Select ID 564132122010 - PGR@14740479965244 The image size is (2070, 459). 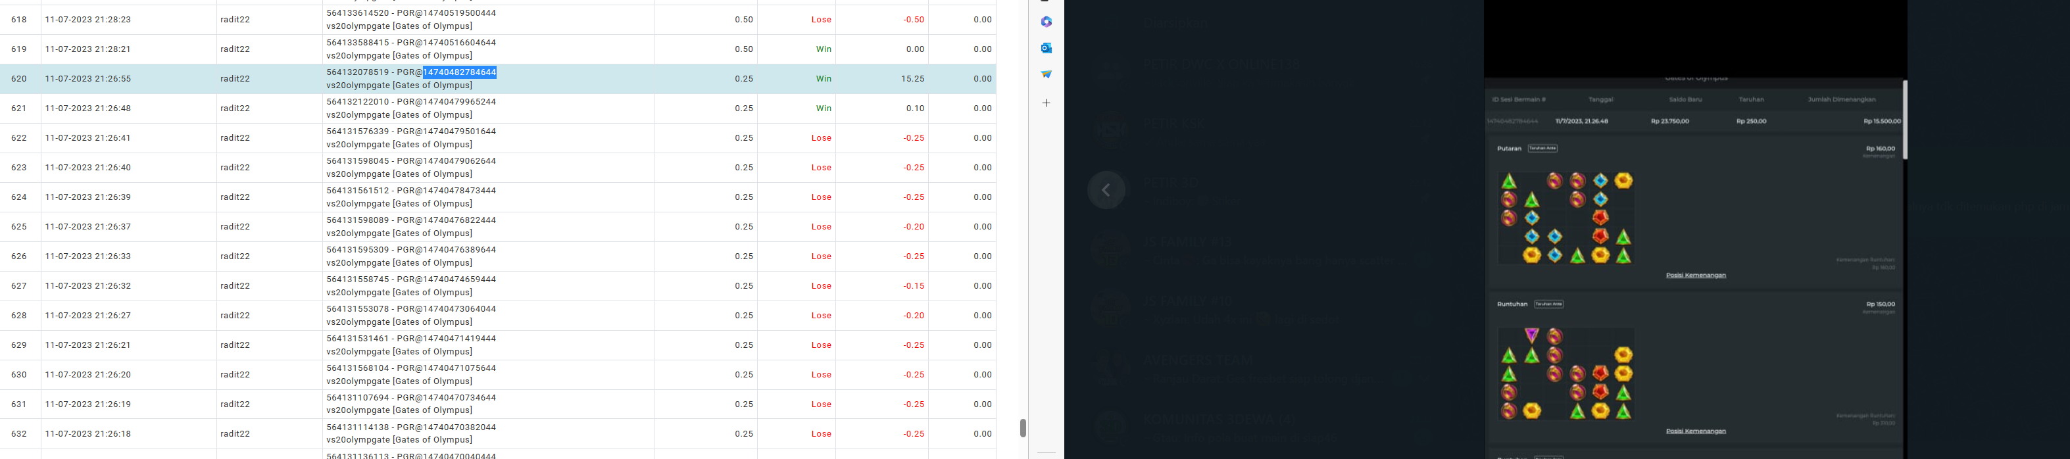411,102
